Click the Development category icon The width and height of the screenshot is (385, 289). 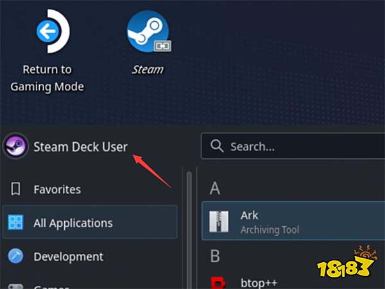click(x=16, y=256)
